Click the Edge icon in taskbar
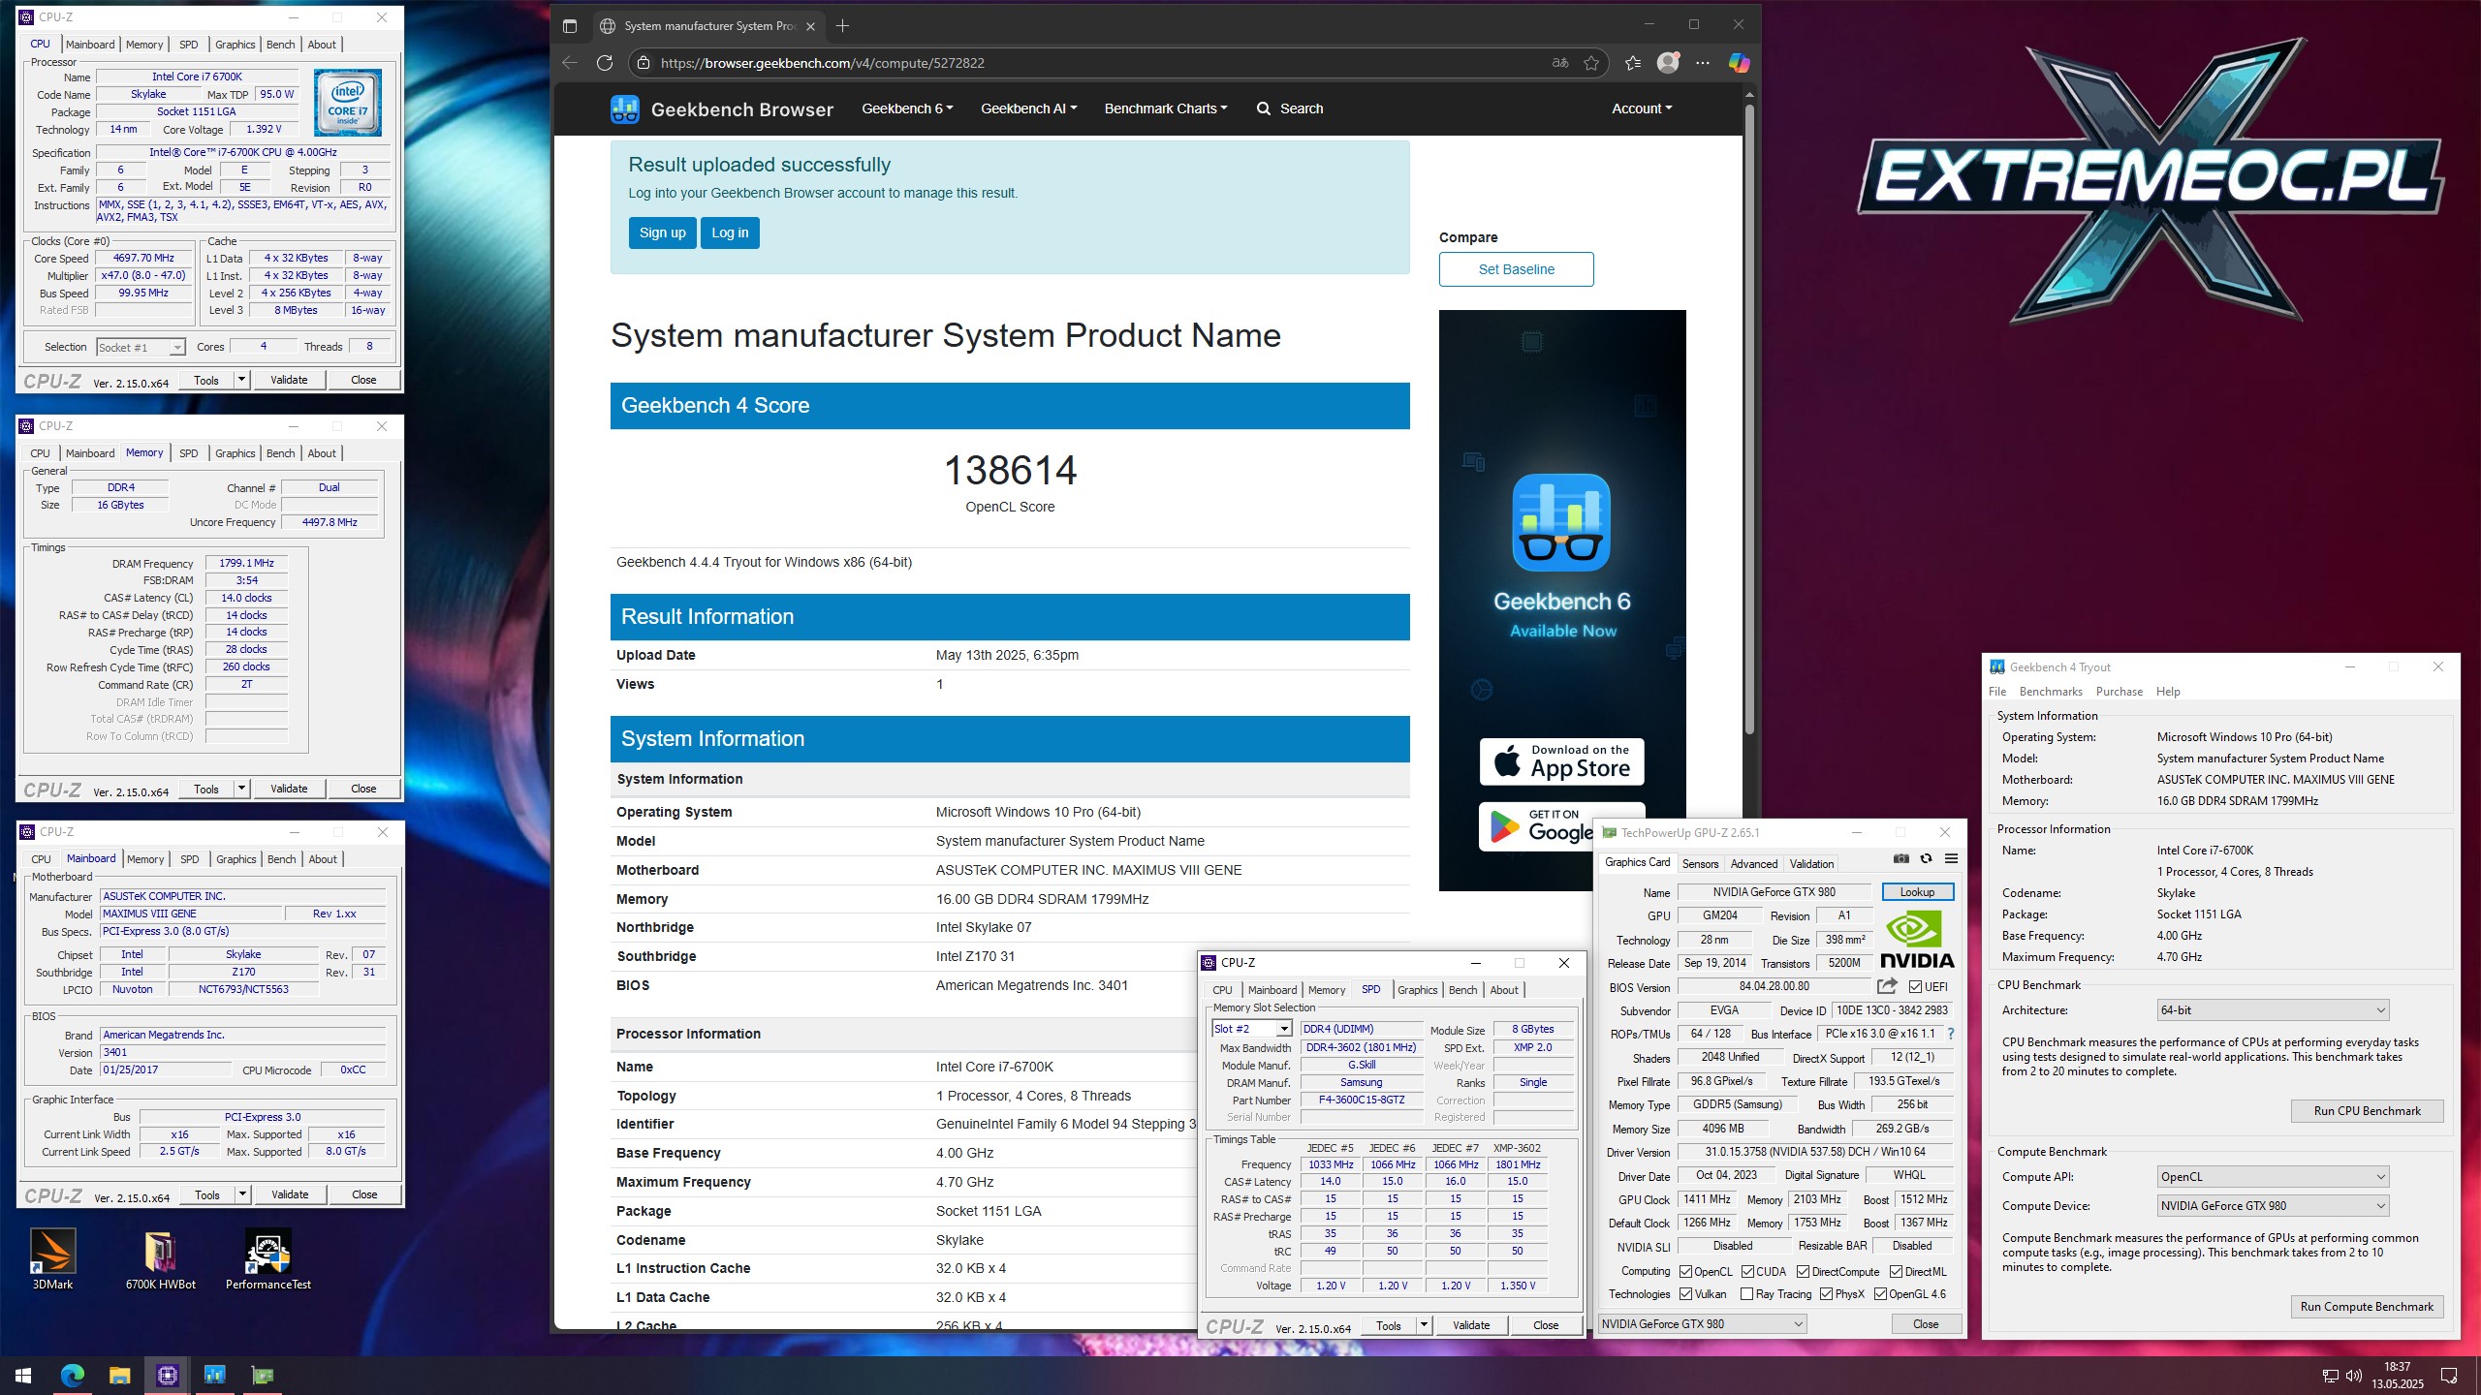Image resolution: width=2481 pixels, height=1395 pixels. 73,1375
